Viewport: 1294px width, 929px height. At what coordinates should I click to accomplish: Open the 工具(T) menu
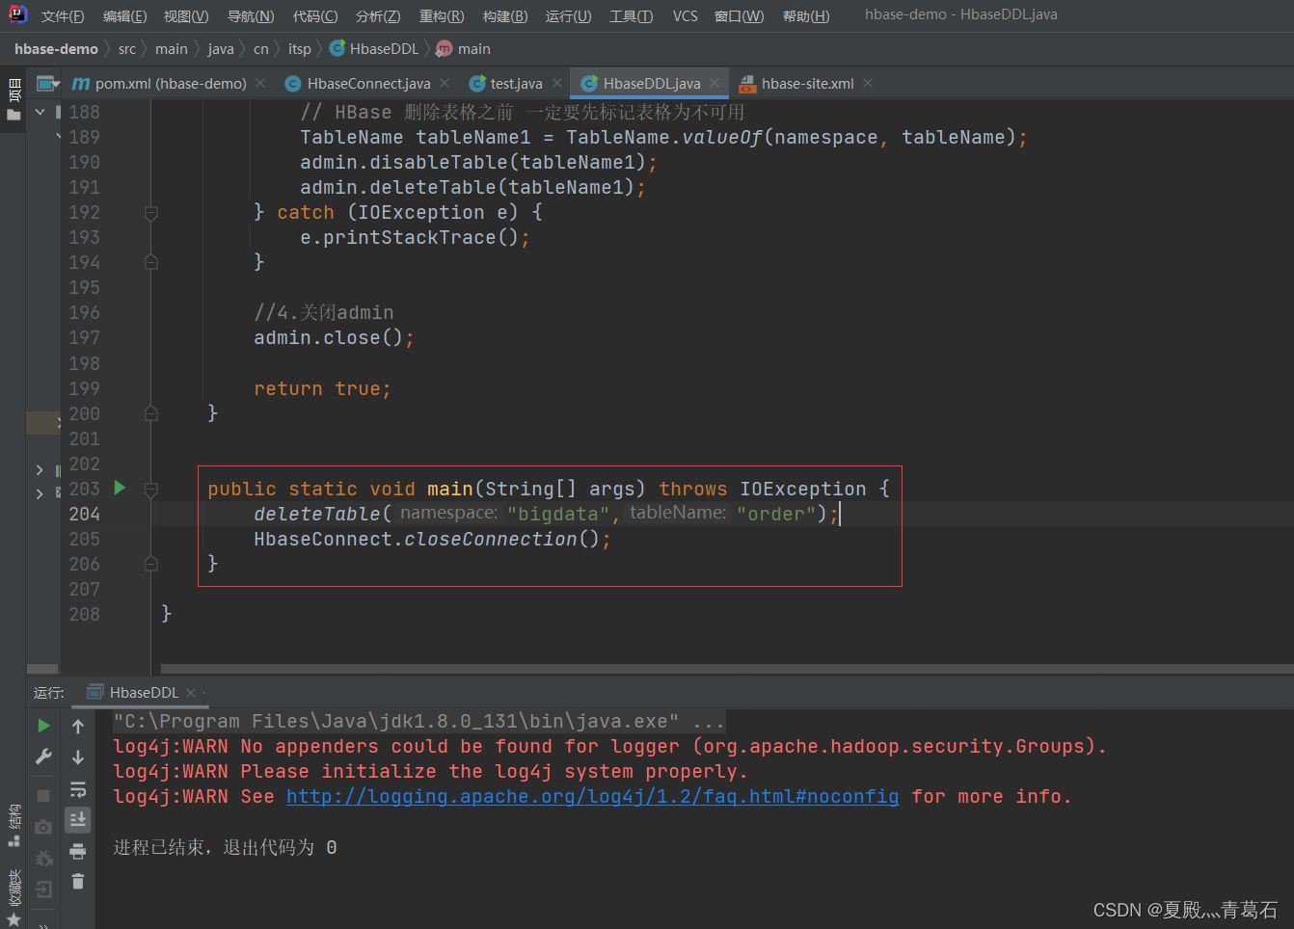coord(632,16)
